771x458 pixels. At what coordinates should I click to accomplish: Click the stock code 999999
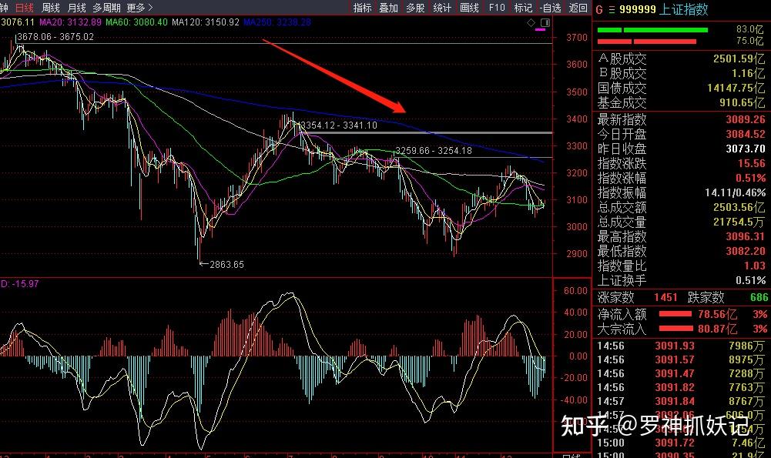click(x=637, y=9)
